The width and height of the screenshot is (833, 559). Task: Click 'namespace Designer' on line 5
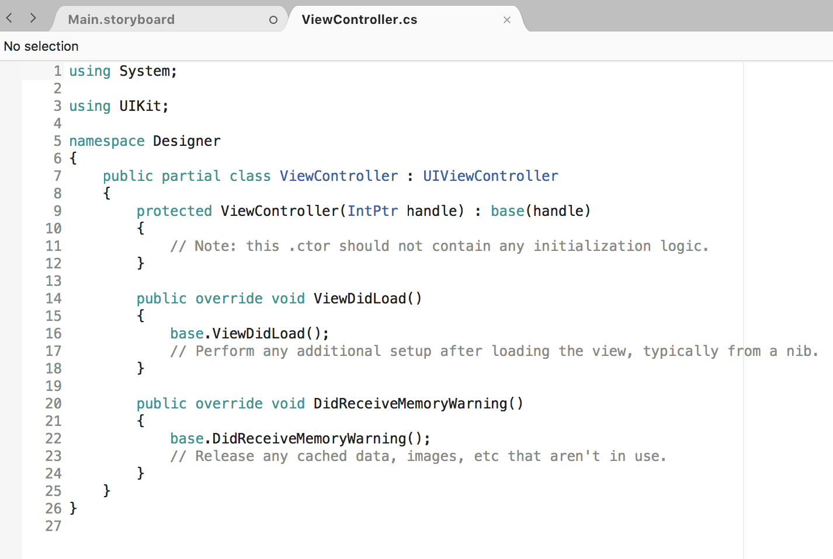click(x=145, y=141)
